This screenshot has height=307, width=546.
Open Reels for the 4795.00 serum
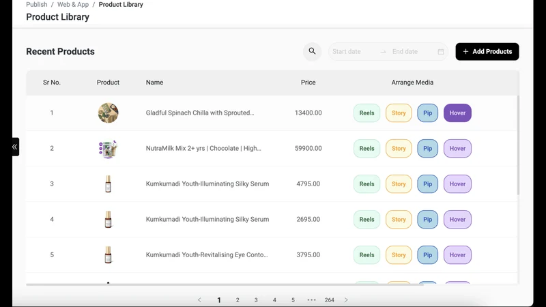(367, 184)
